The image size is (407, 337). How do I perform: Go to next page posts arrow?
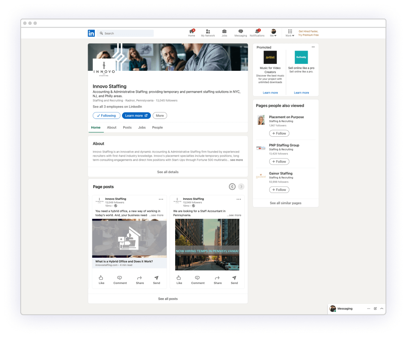pyautogui.click(x=241, y=187)
